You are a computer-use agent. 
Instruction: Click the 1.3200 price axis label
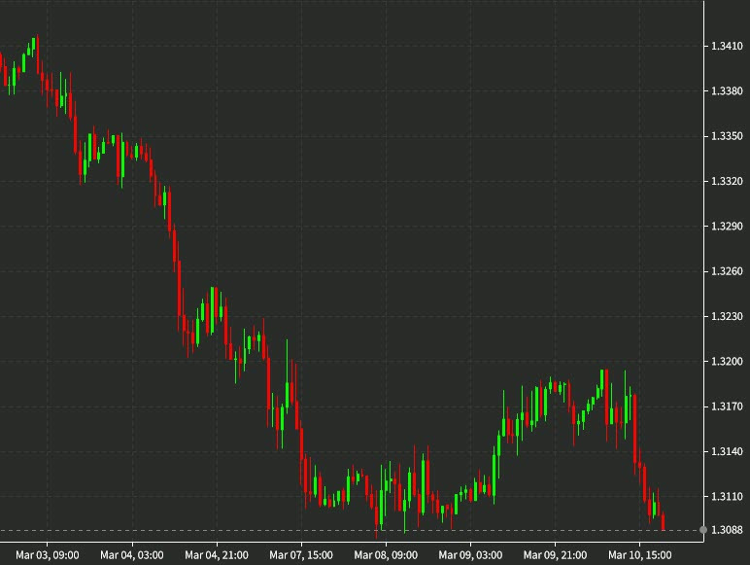(x=727, y=362)
